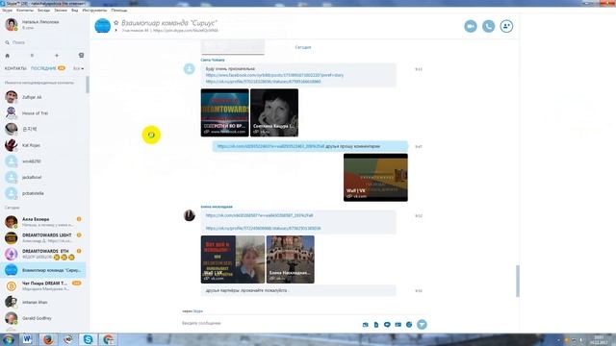
Task: Switch to the КОНТАКТЫ tab
Action: point(15,68)
